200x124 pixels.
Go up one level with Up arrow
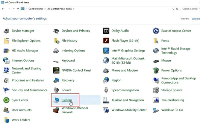pyautogui.click(x=18, y=9)
